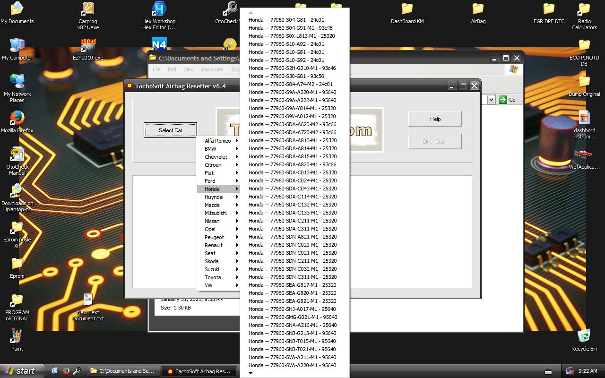This screenshot has height=378, width=605.
Task: Expand the Alfa Romeo submenu
Action: (x=218, y=141)
